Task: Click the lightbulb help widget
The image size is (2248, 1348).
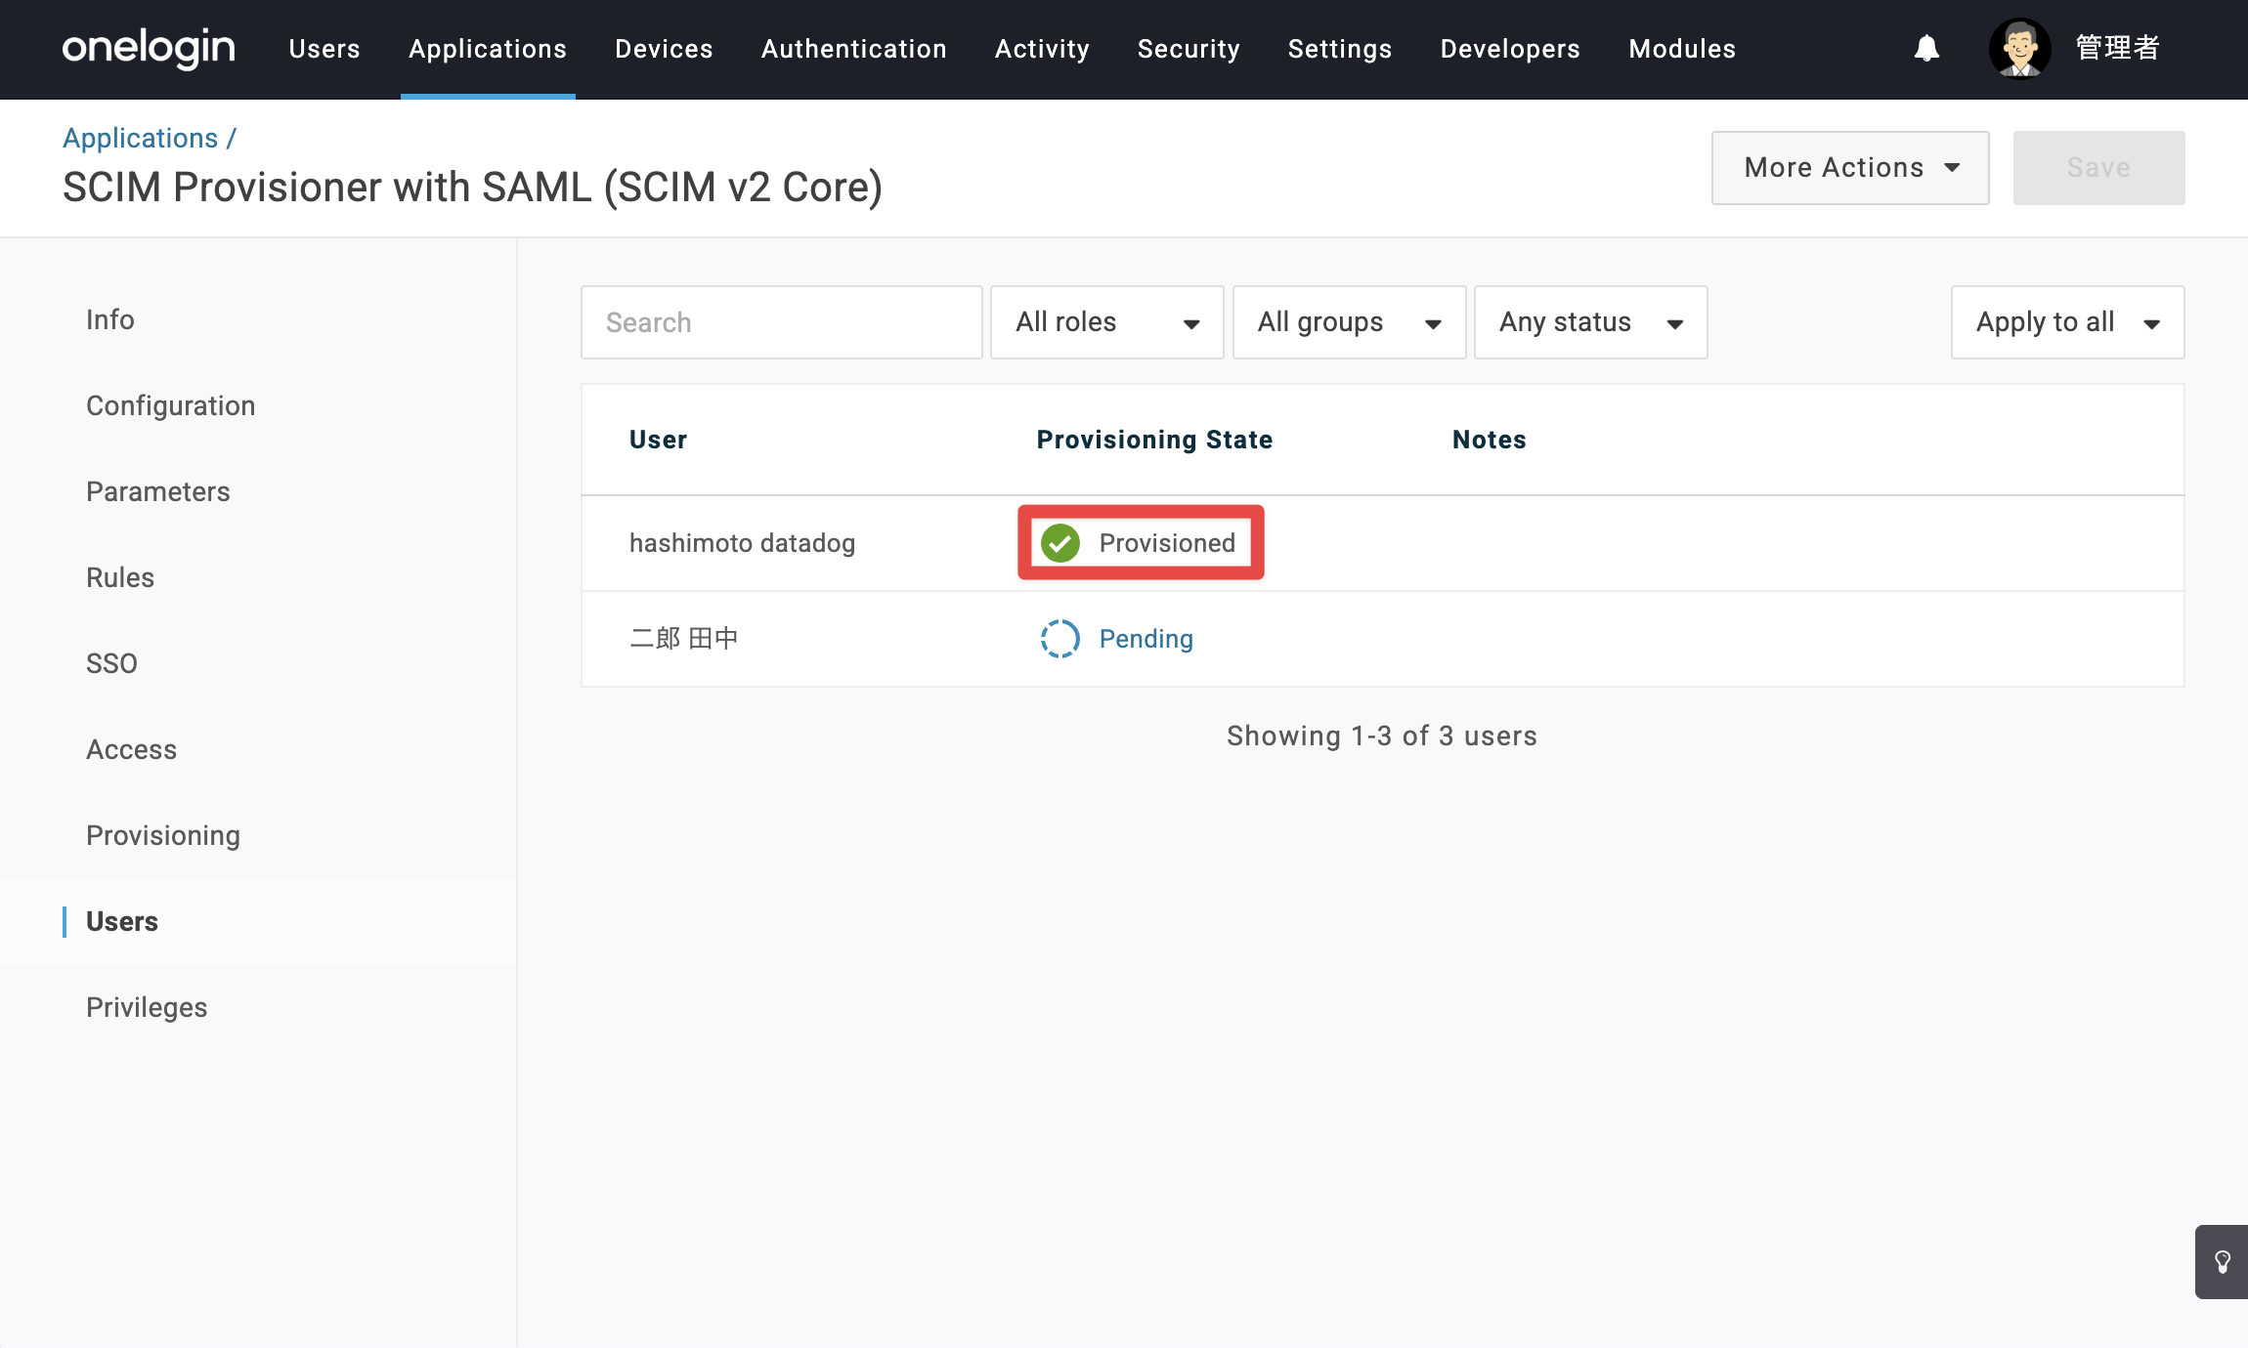Action: tap(2222, 1261)
